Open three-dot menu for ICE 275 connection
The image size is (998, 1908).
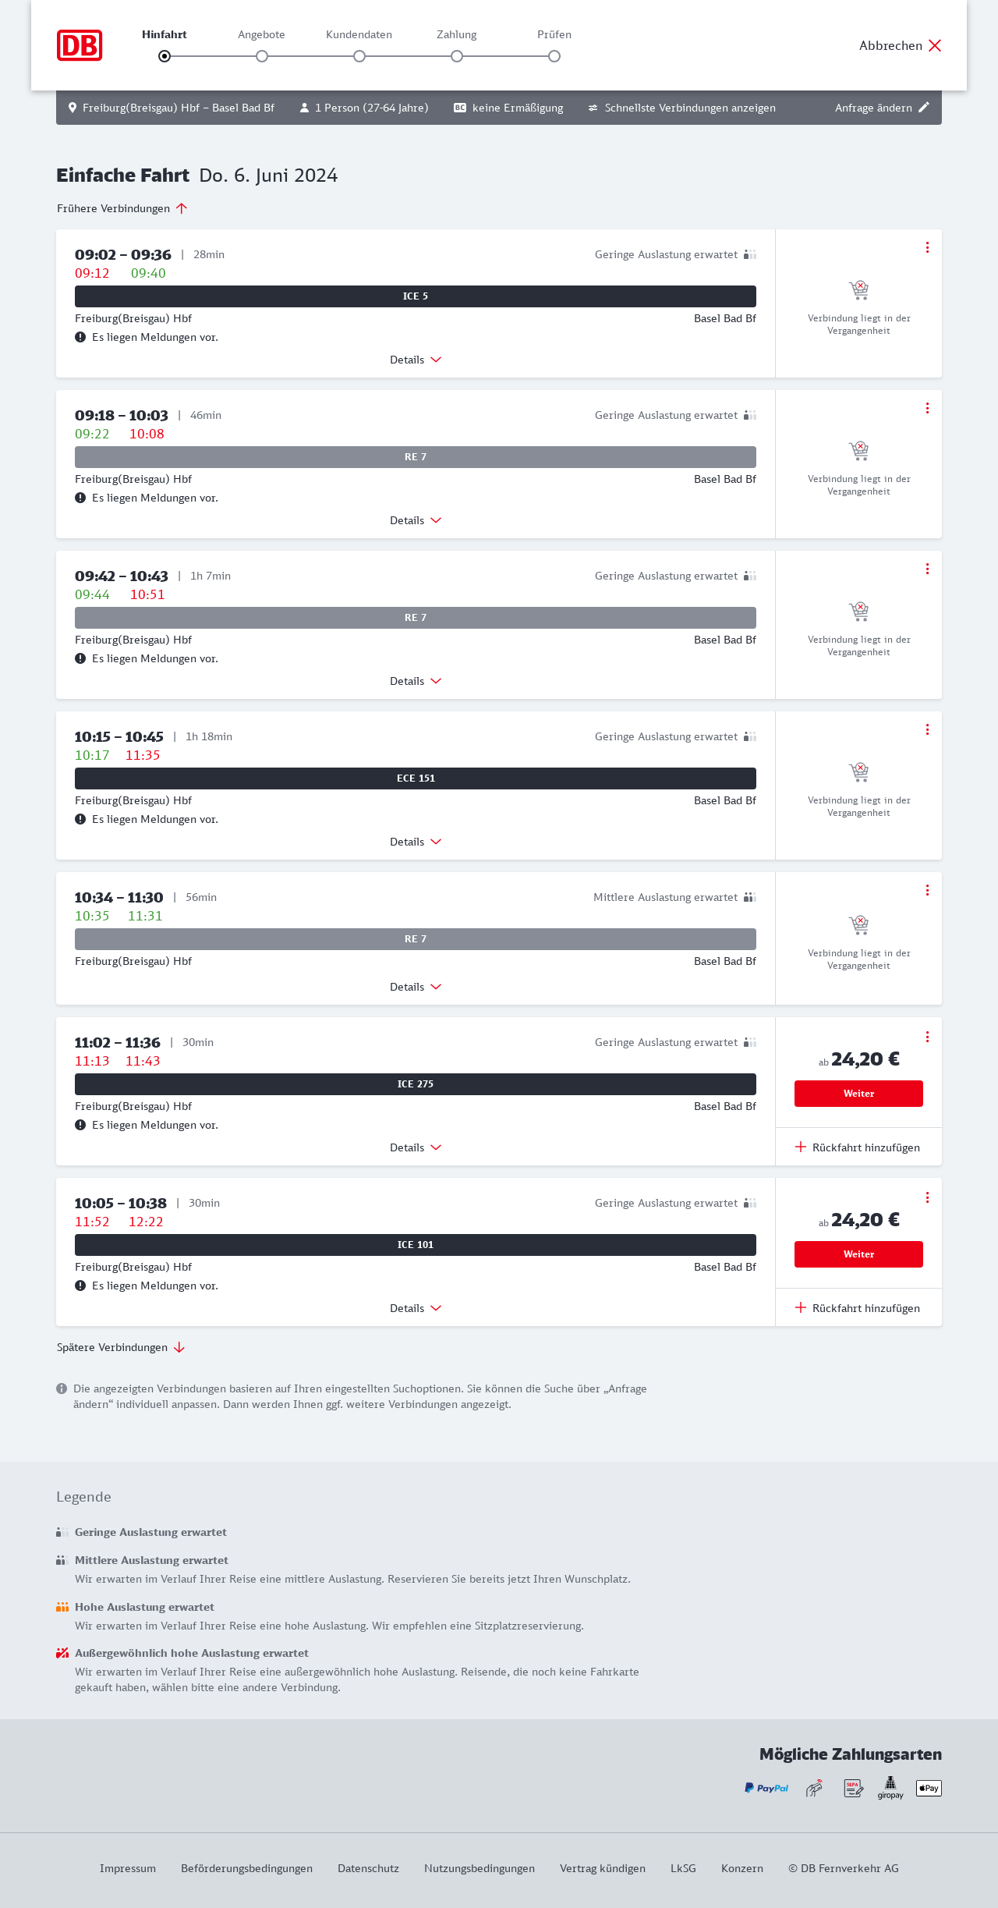click(927, 1037)
